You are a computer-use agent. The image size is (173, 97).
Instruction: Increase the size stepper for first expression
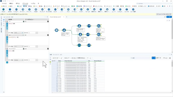(37, 32)
